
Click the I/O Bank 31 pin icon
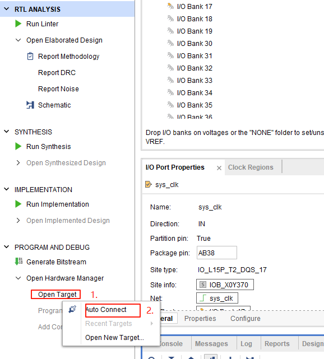coord(170,55)
